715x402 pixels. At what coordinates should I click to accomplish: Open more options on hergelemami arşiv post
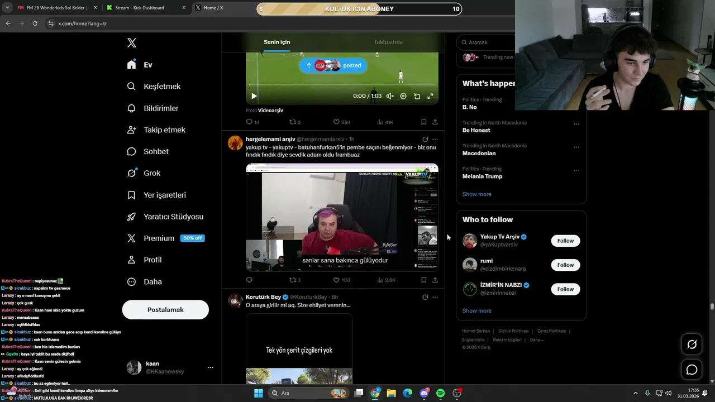pyautogui.click(x=435, y=140)
